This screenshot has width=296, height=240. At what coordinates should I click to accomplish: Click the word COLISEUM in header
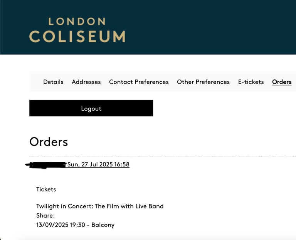pos(77,37)
